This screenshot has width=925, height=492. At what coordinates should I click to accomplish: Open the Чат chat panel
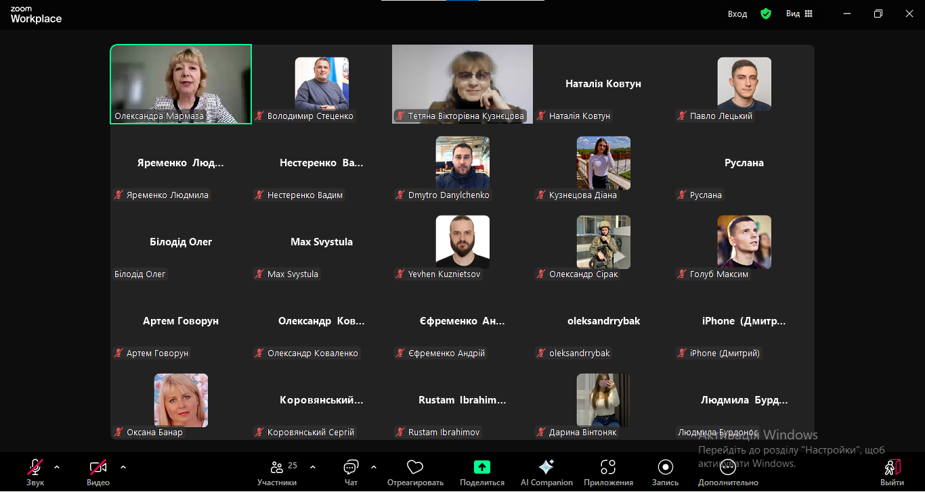pos(351,468)
